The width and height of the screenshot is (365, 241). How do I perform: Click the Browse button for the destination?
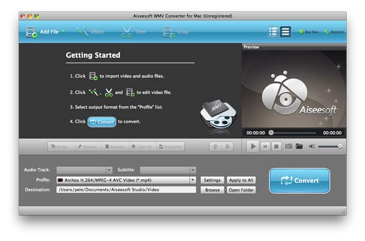[x=212, y=190]
